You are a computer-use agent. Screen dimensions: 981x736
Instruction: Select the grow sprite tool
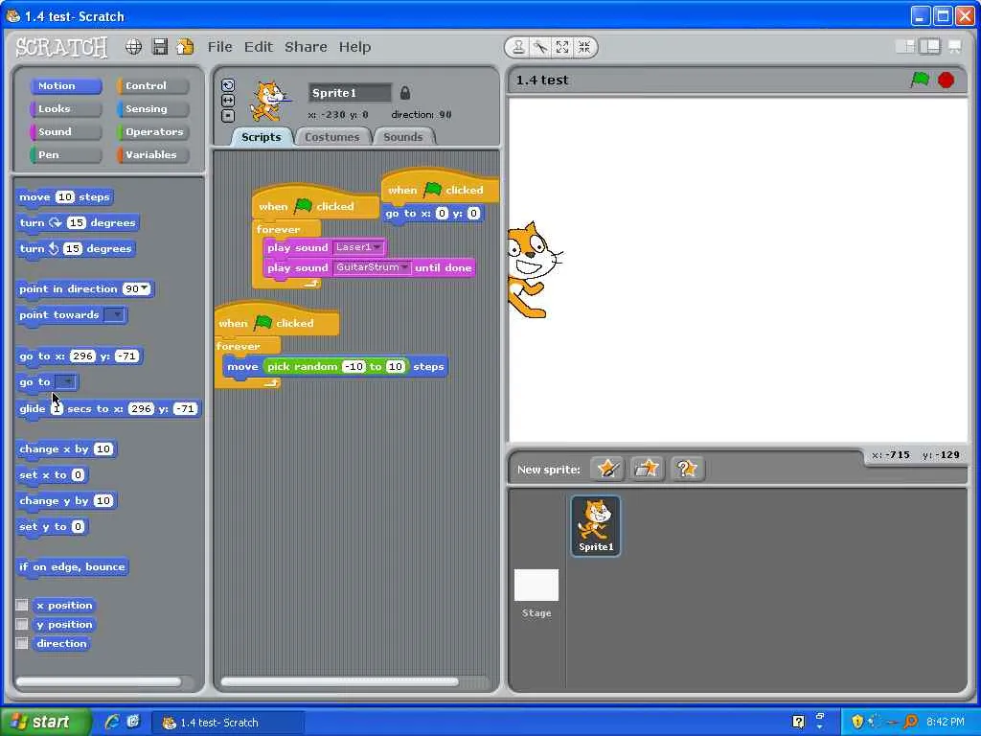[x=562, y=47]
